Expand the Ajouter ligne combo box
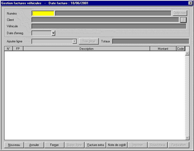 click(75, 42)
